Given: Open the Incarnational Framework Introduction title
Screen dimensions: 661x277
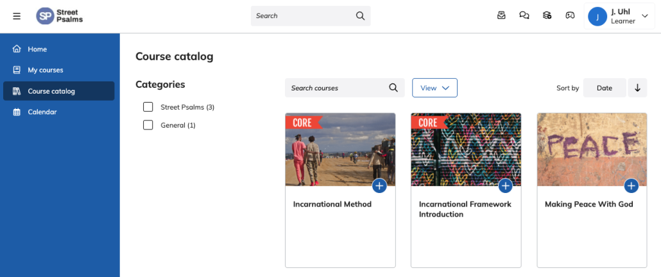Looking at the screenshot, I should point(465,209).
